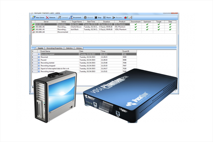Stop the recording via Stop button
The height and width of the screenshot is (142, 213).
tap(98, 17)
